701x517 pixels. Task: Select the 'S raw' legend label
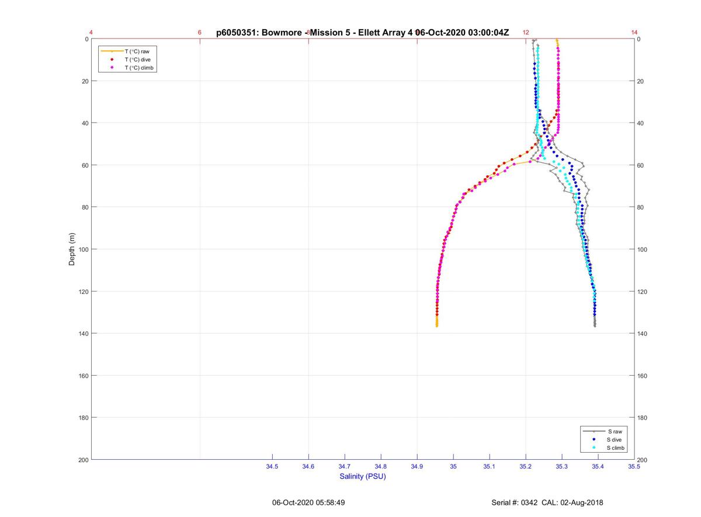click(614, 431)
